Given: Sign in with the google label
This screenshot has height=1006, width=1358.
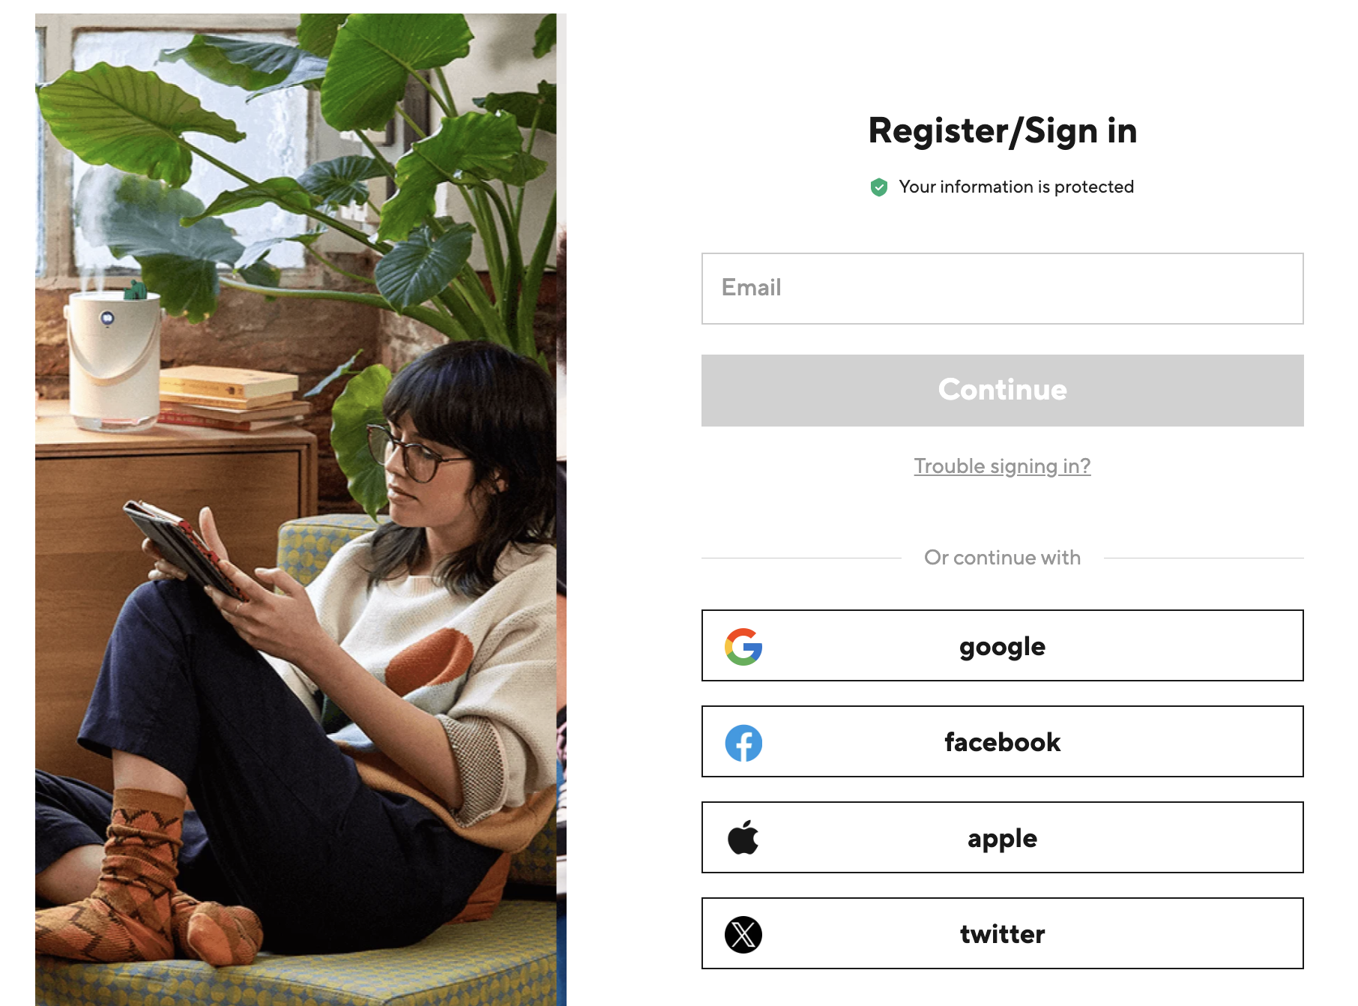Looking at the screenshot, I should 1002,647.
